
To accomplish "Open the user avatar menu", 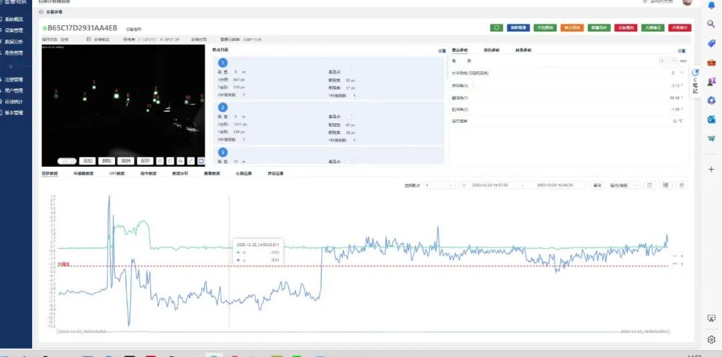I will click(x=687, y=2).
